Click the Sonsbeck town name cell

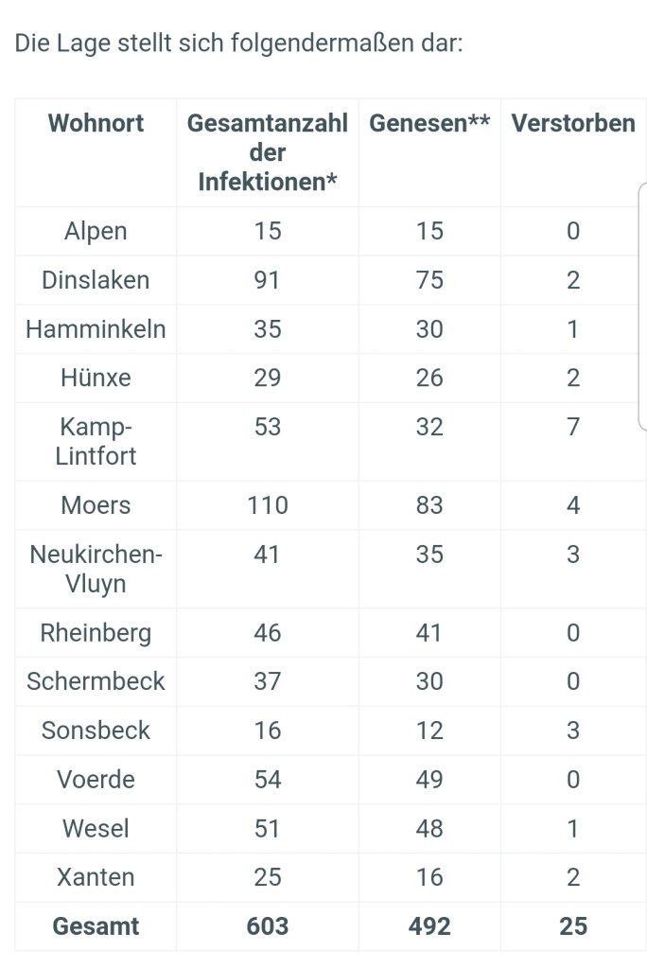pyautogui.click(x=96, y=731)
